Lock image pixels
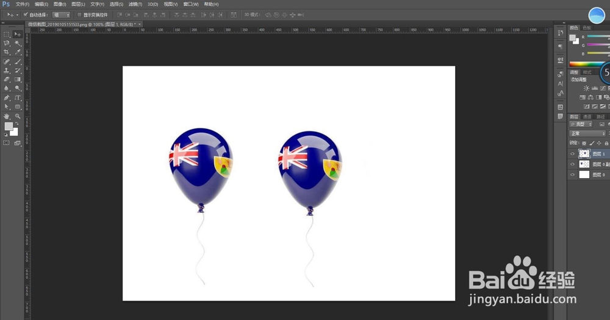Viewport: 610px width, 320px height. [592, 143]
